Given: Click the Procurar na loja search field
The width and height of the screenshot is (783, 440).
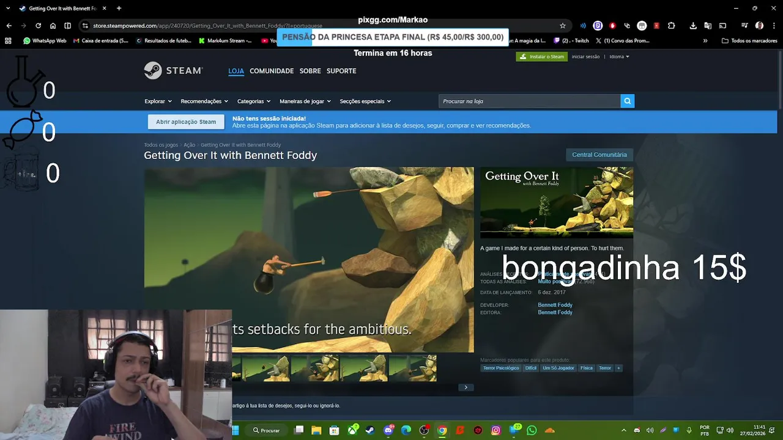Looking at the screenshot, I should [x=529, y=101].
